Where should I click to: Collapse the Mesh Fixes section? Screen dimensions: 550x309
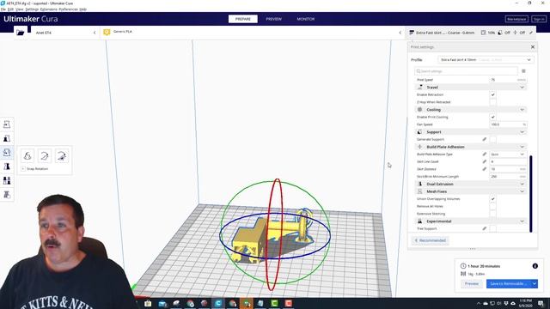[x=471, y=191]
